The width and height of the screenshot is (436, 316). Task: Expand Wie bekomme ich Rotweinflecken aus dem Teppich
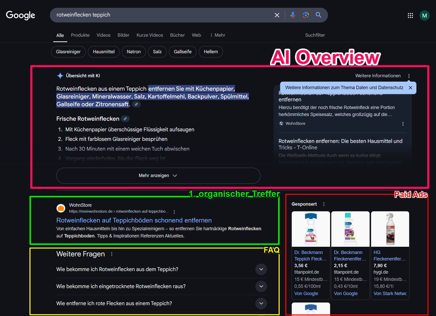coord(162,269)
